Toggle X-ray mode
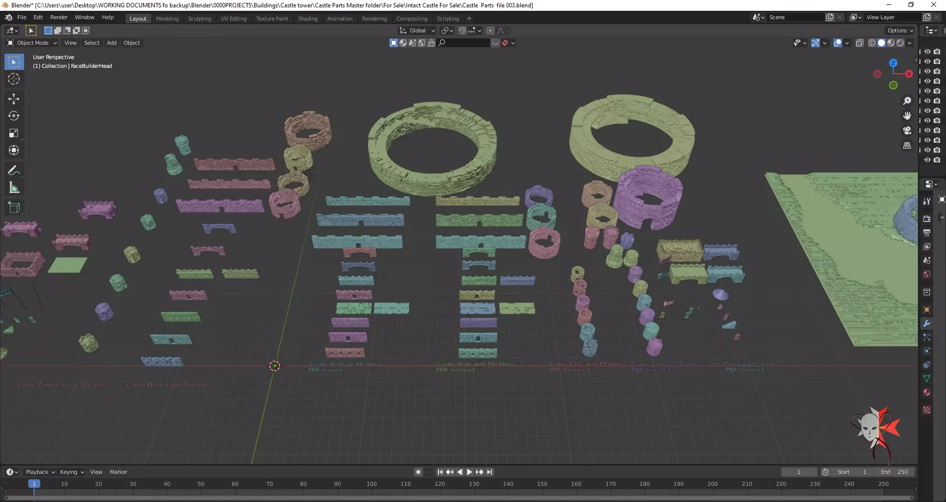Image resolution: width=946 pixels, height=502 pixels. click(x=859, y=43)
